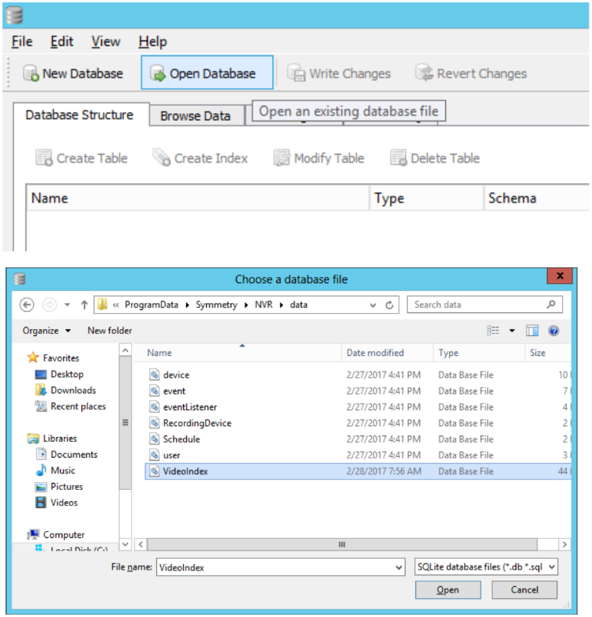
Task: Click Symmetry in the address path
Action: click(x=216, y=305)
